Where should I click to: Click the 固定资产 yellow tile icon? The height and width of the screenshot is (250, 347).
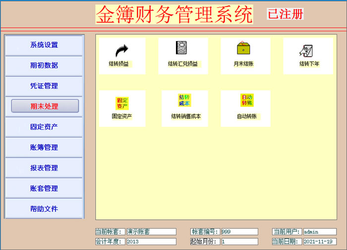click(x=122, y=103)
